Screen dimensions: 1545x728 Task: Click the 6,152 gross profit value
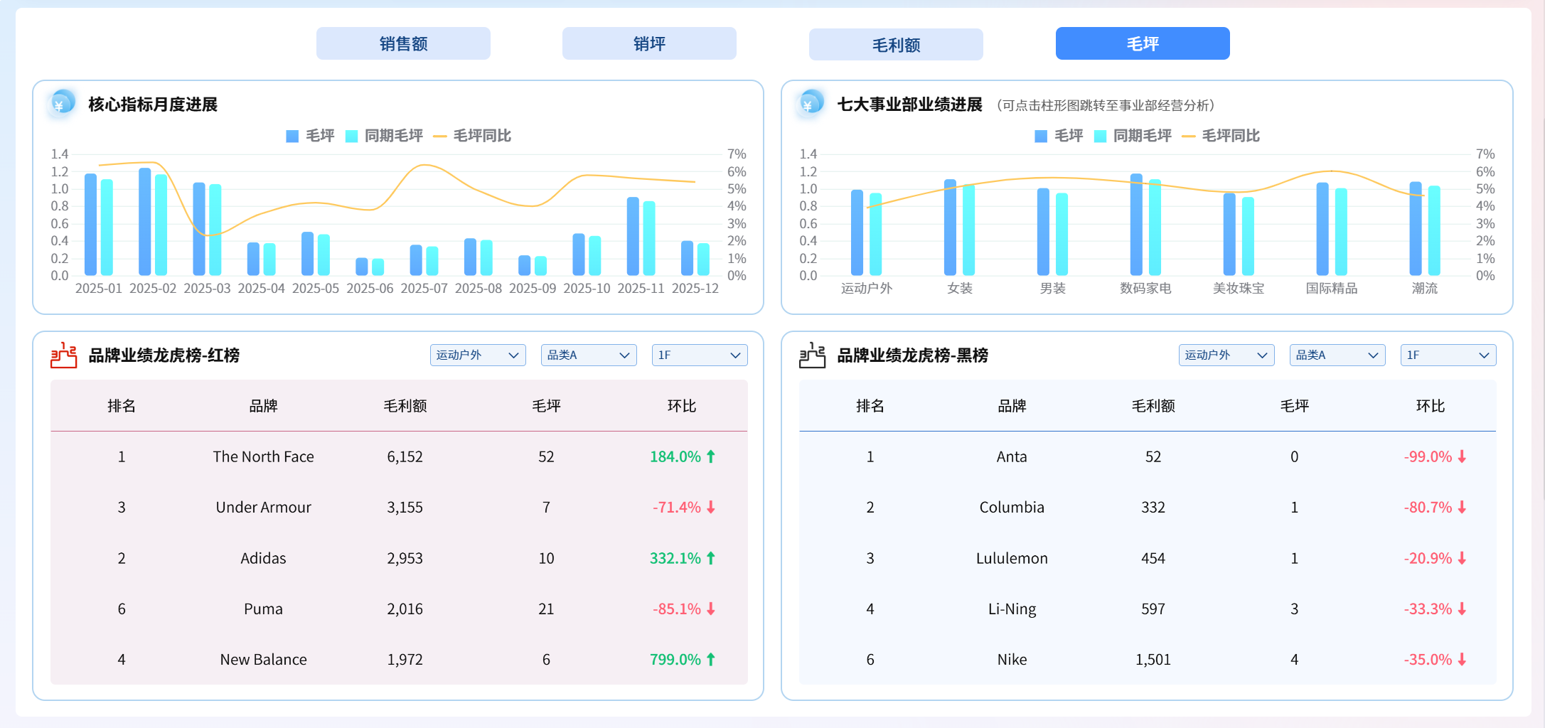(x=405, y=456)
